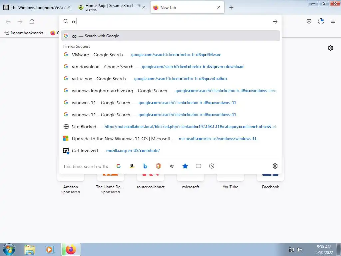Viewport: 341px width, 256px height.
Task: Open the volume control in system tray
Action: 299,250
